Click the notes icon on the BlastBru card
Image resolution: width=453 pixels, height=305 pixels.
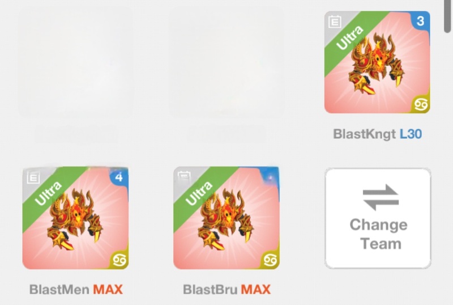[183, 176]
